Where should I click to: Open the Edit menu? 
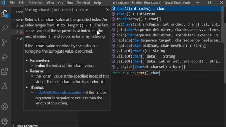[x=22, y=3]
